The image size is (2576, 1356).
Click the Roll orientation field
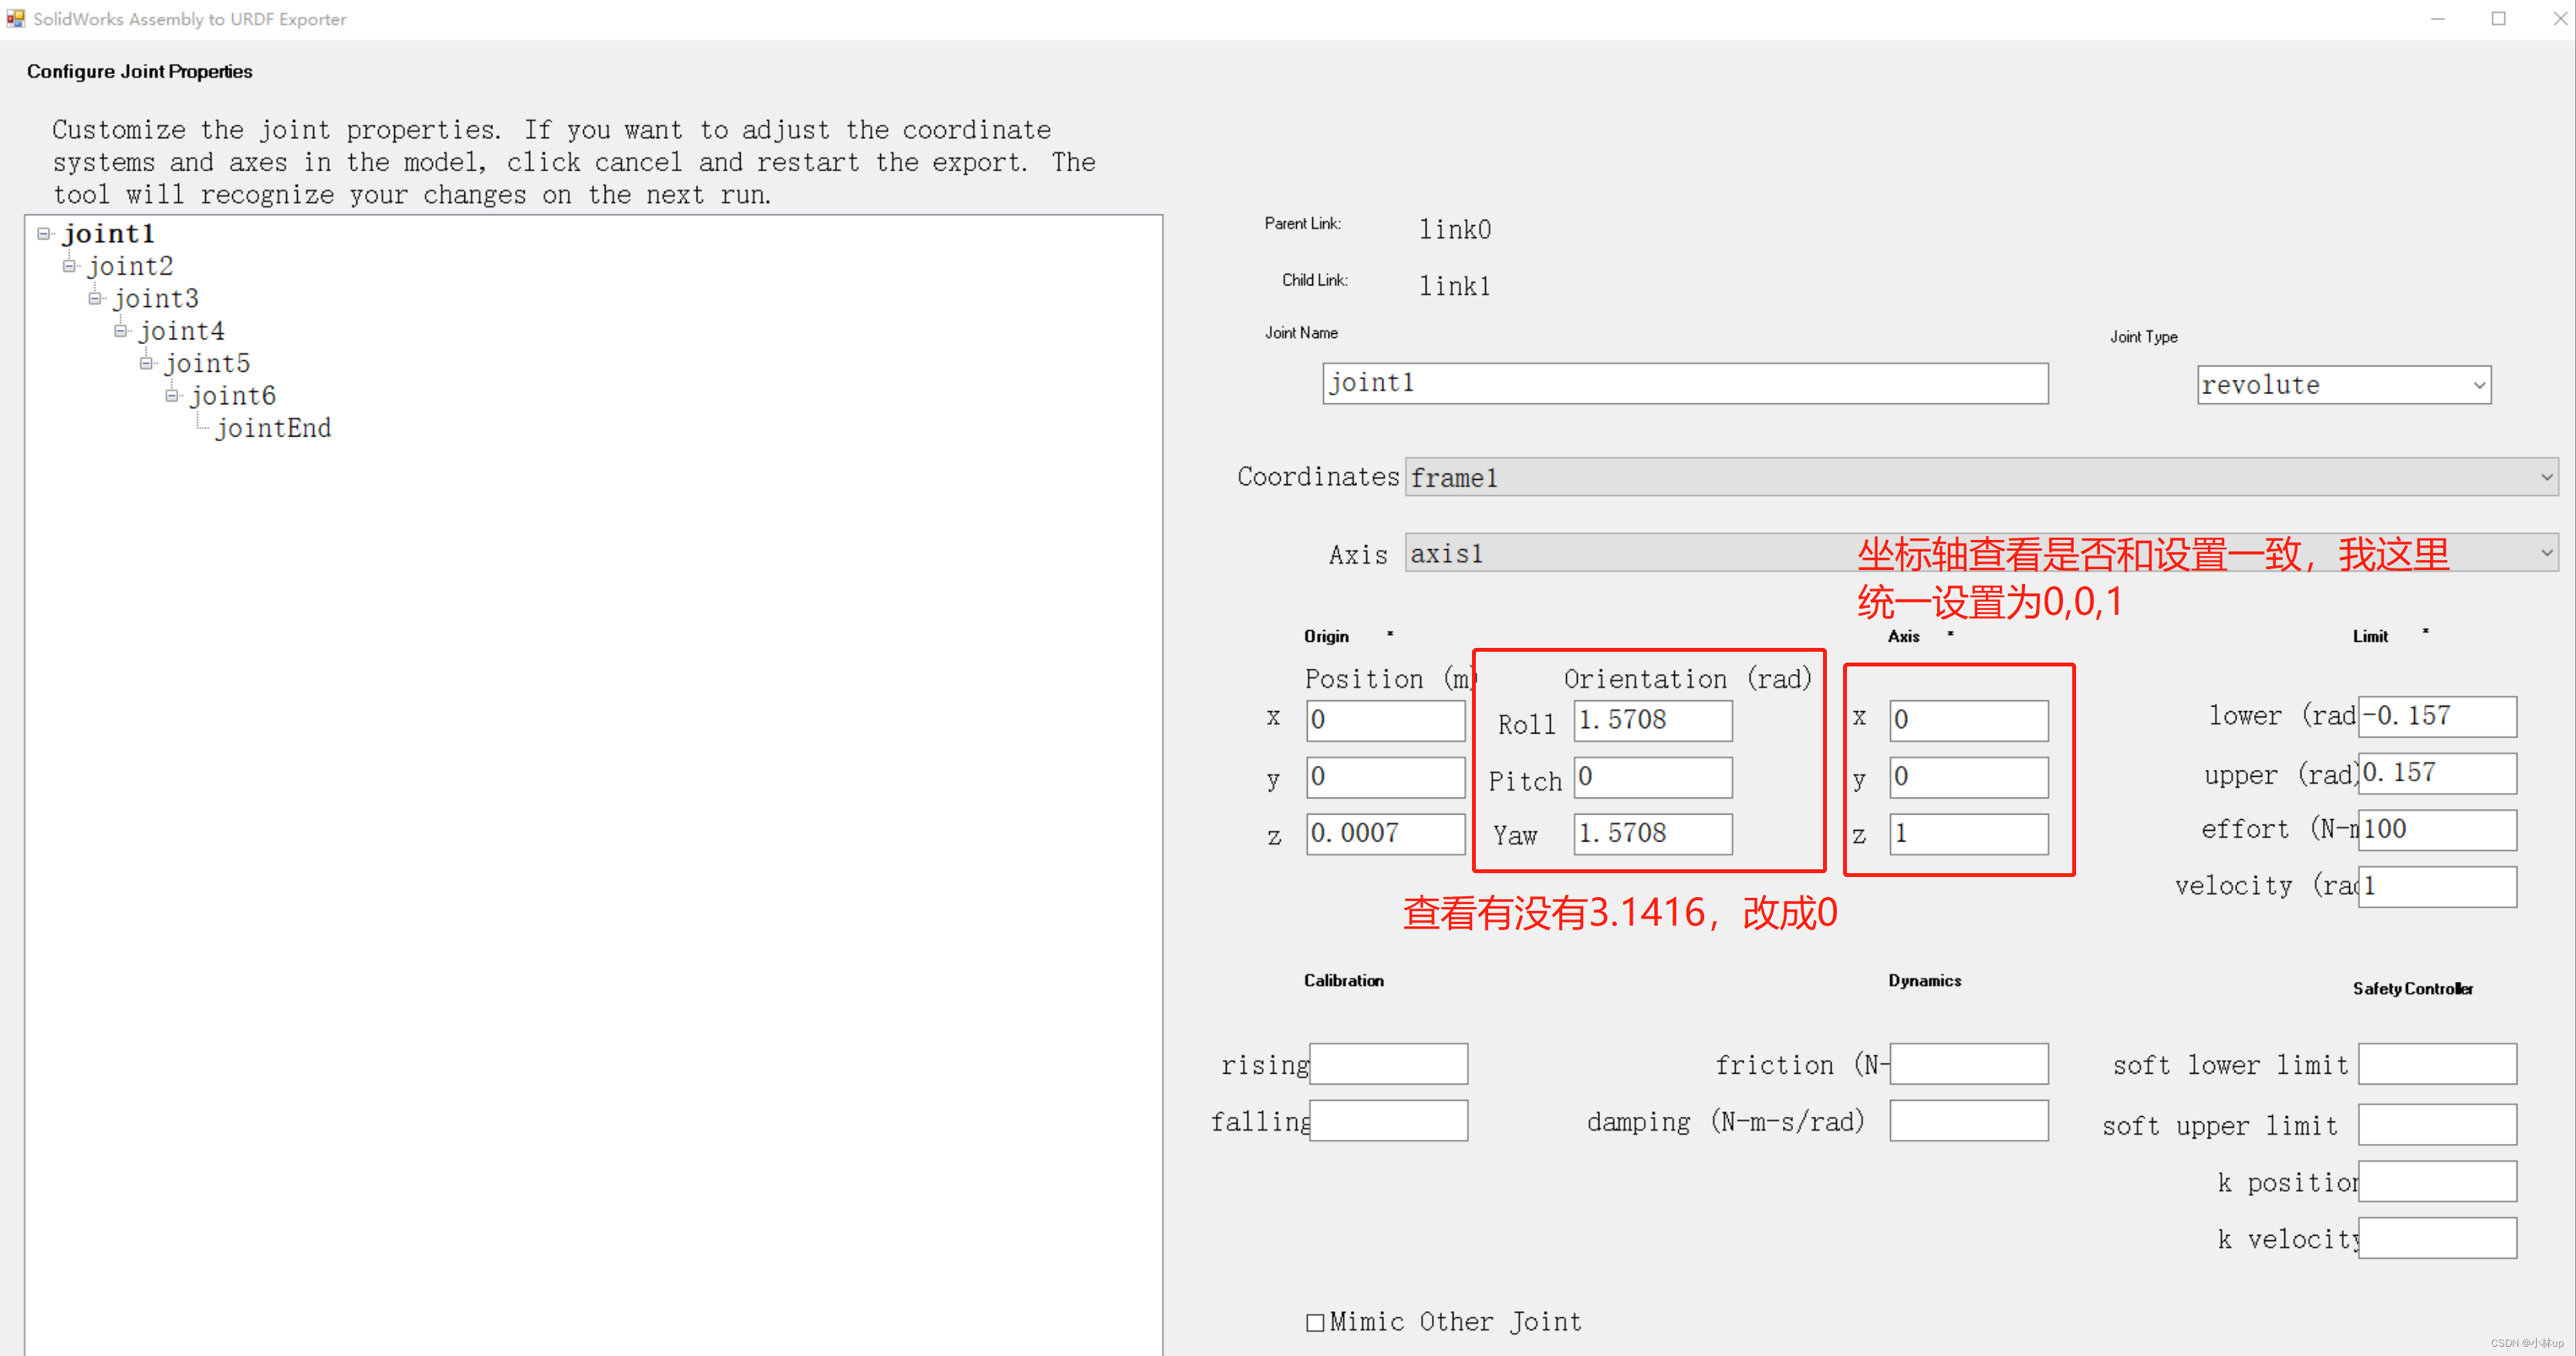click(x=1652, y=720)
